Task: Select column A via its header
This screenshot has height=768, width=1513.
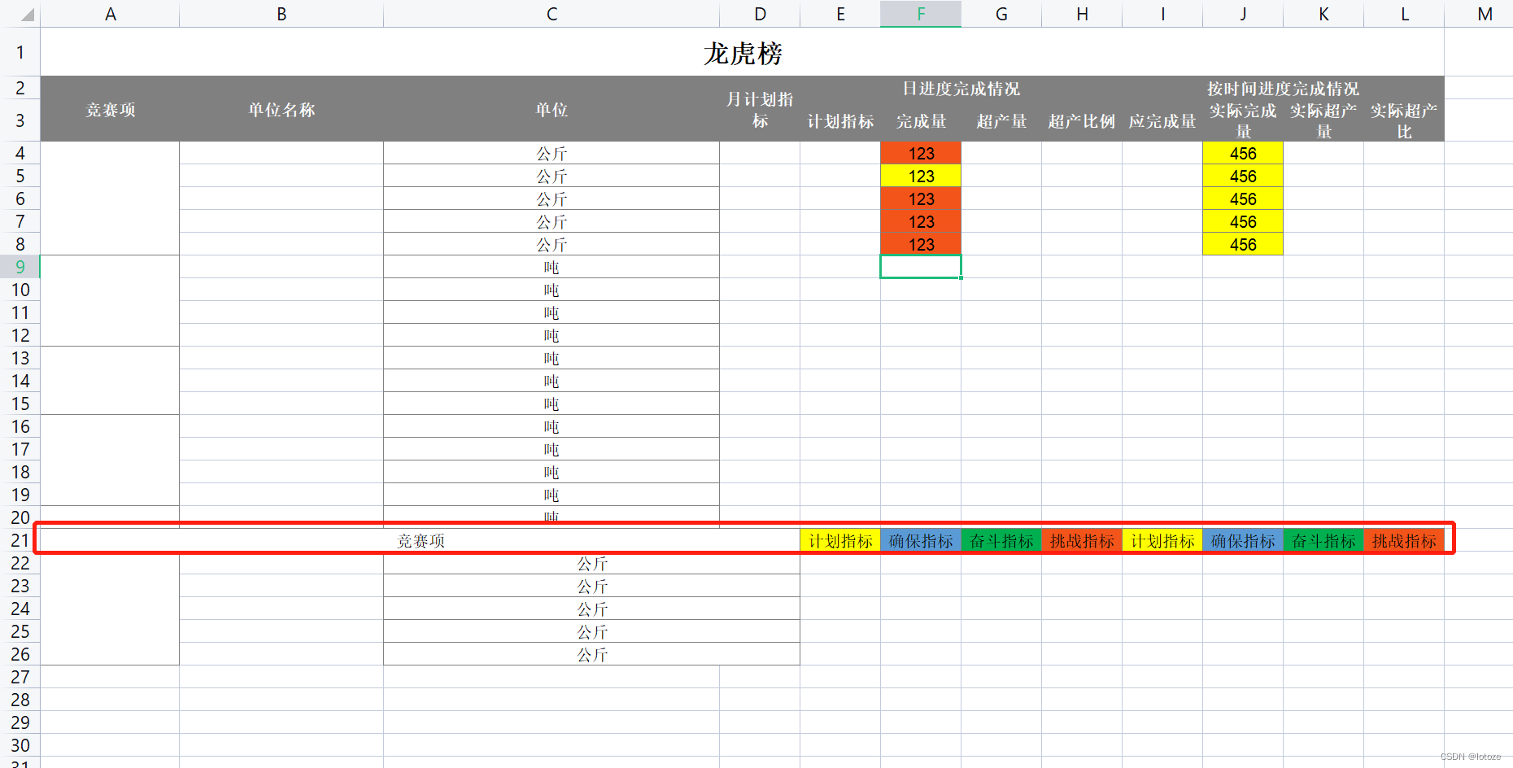Action: point(110,13)
